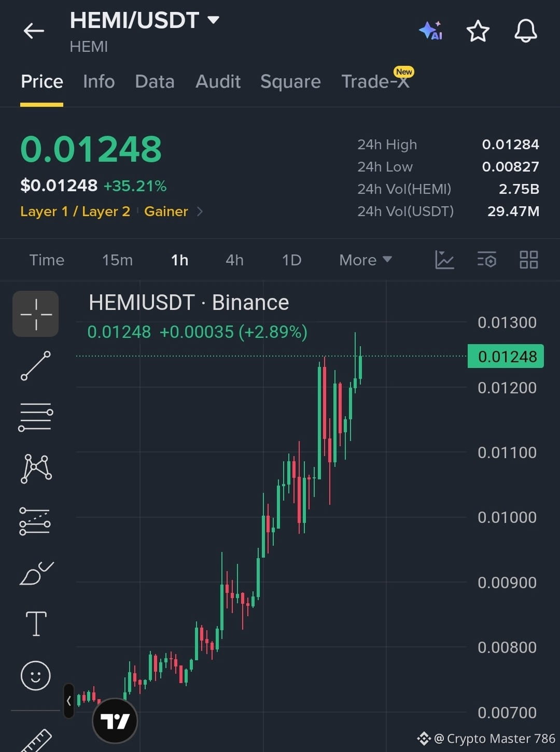Set a price alert bell
Image resolution: width=560 pixels, height=752 pixels.
(x=525, y=31)
